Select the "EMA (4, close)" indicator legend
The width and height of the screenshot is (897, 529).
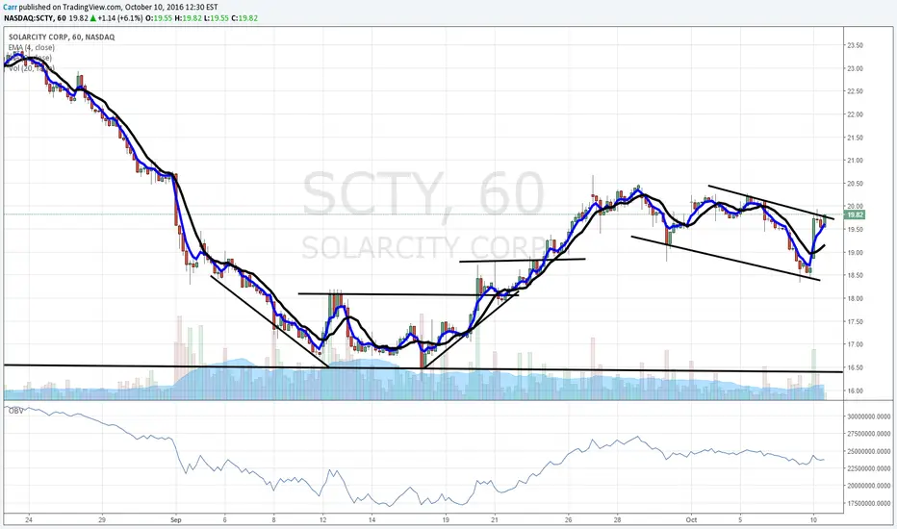32,47
